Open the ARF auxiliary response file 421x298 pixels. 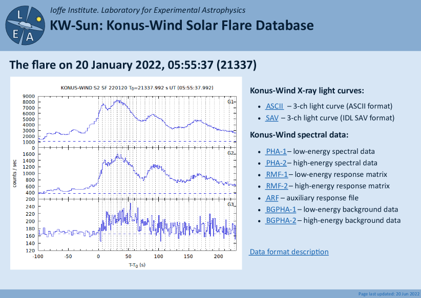pos(272,198)
